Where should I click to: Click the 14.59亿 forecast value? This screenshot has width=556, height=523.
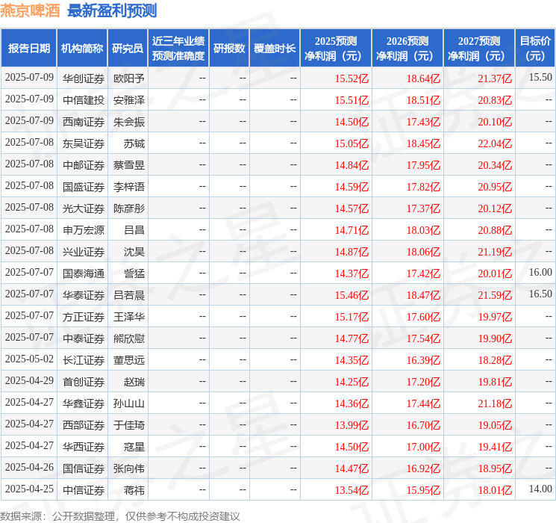click(352, 187)
